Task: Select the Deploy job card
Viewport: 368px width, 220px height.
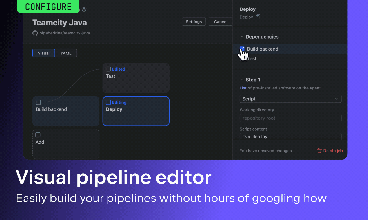Action: 136,111
